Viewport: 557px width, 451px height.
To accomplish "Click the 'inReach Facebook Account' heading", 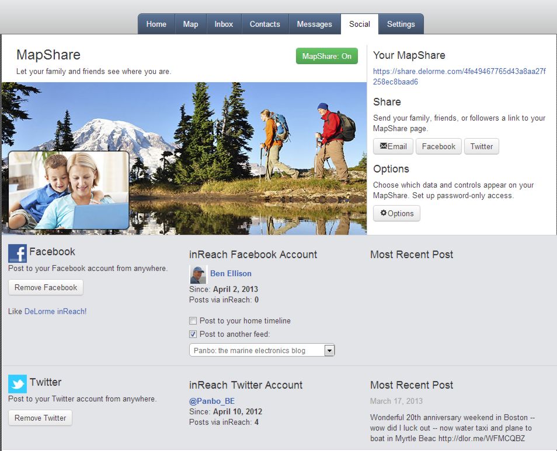I will click(x=253, y=255).
